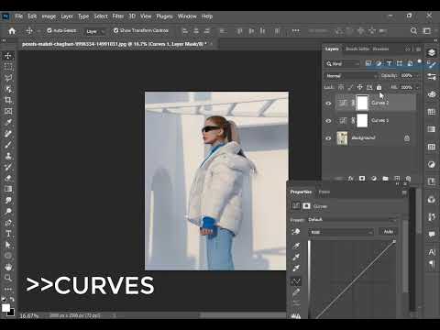Select the Spot Healing Brush tool
Screen dimensions: 440x330
tap(8, 133)
